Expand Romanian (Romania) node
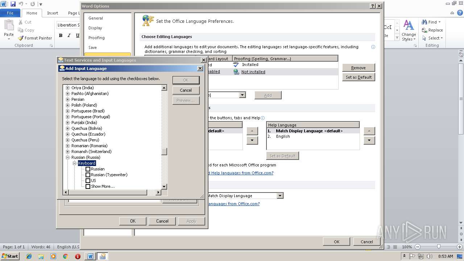The height and width of the screenshot is (261, 464). (67, 146)
